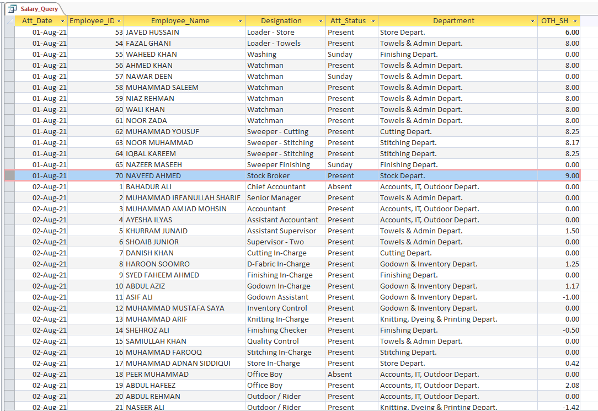598x411 pixels.
Task: Click the Designation column header
Action: pos(285,21)
